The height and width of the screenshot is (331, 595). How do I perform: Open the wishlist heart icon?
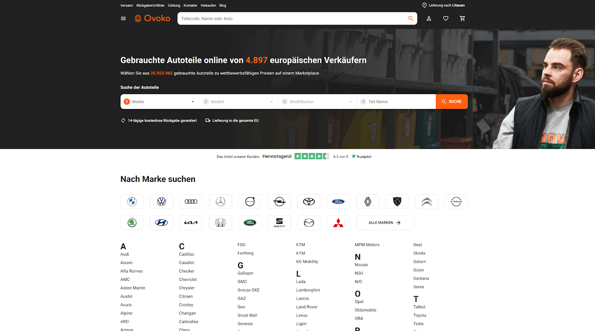point(446,19)
